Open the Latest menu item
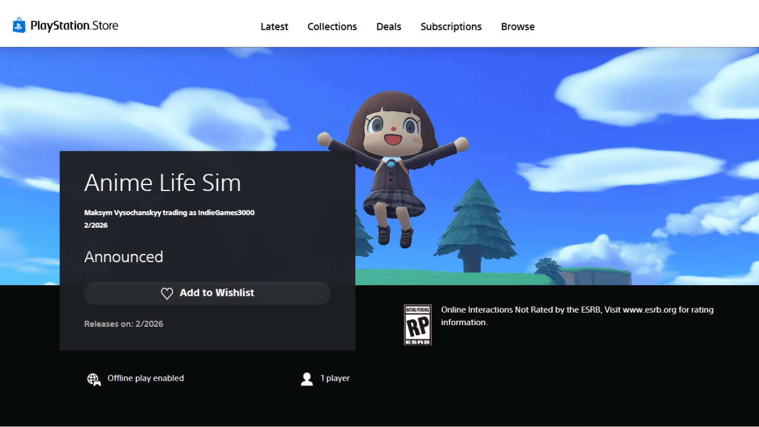Viewport: 759px width, 427px height. point(275,27)
